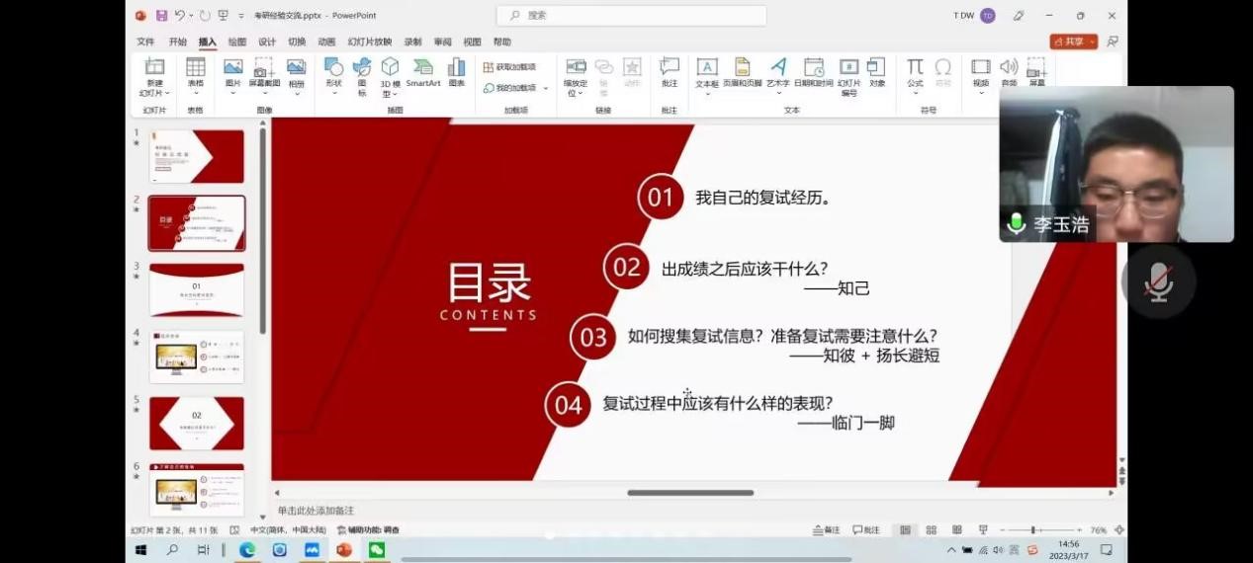Toggle the notes pane via 备注 in status bar

pos(826,530)
